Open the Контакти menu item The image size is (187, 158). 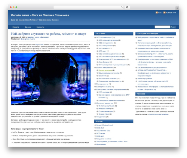click(40, 27)
